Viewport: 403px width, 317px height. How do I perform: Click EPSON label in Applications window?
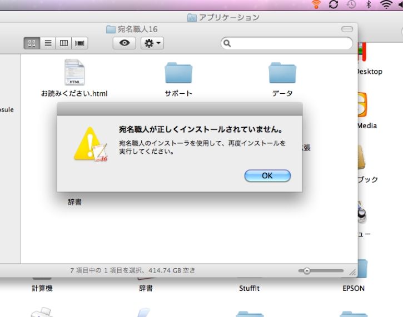click(x=354, y=288)
